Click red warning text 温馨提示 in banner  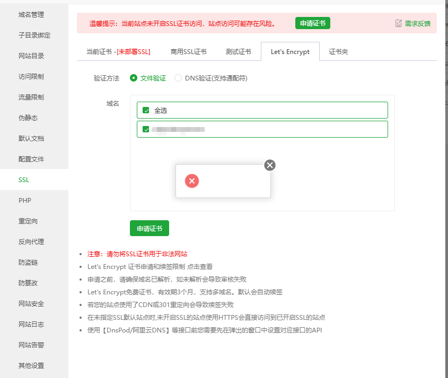[183, 23]
